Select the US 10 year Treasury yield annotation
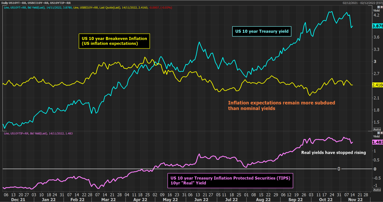Image resolution: width=383 pixels, height=202 pixels. tap(262, 31)
